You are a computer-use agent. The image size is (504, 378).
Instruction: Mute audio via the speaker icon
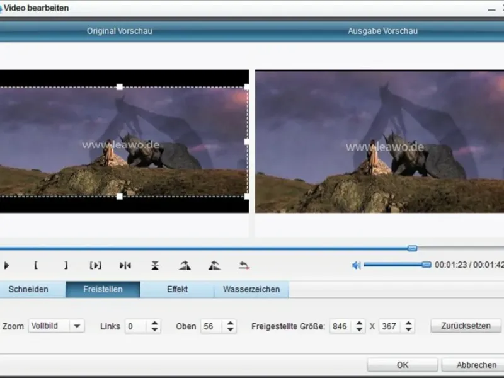coord(356,265)
